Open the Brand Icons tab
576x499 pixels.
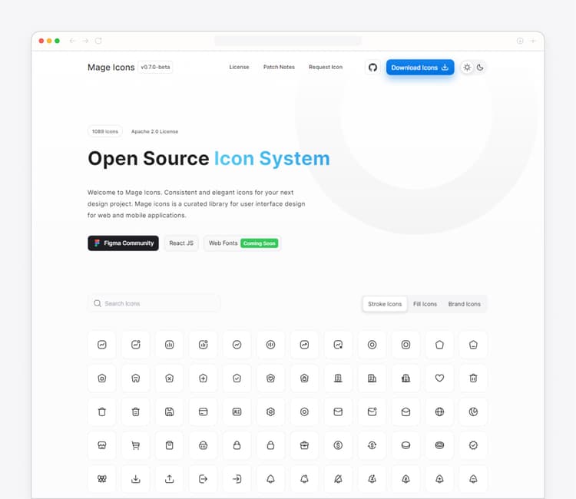[465, 304]
